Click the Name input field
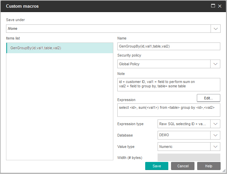This screenshot has width=227, height=174. 169,47
